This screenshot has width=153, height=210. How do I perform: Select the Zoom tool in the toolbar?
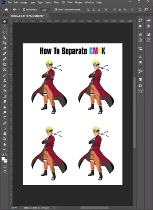[4, 139]
